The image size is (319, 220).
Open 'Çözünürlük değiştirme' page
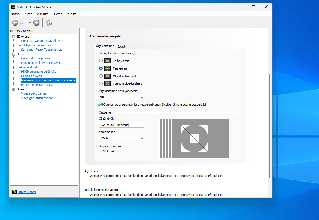point(36,58)
